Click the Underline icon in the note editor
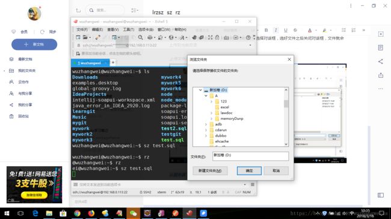 tap(286, 30)
